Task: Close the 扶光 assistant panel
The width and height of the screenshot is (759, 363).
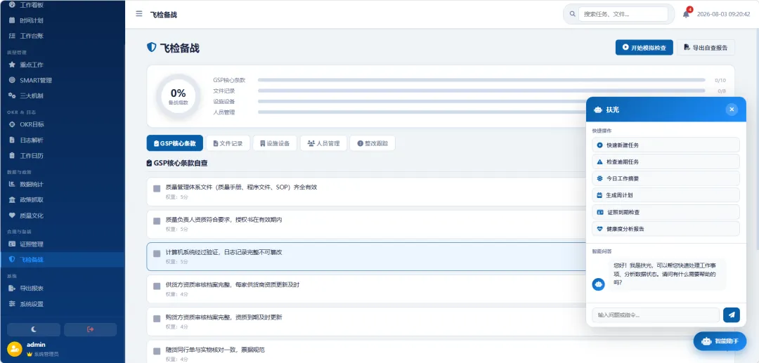Action: tap(732, 110)
